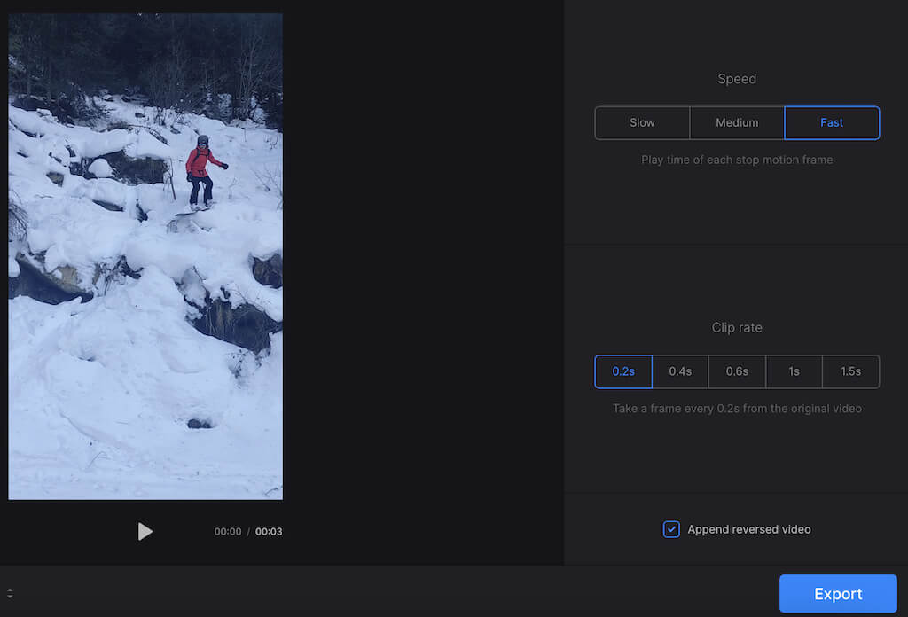Image resolution: width=908 pixels, height=617 pixels.
Task: Uncheck the Append reversed video checkbox
Action: click(671, 529)
